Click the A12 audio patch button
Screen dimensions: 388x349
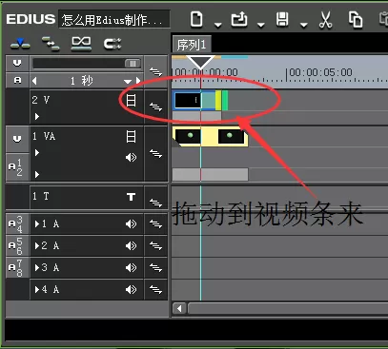[x=17, y=167]
